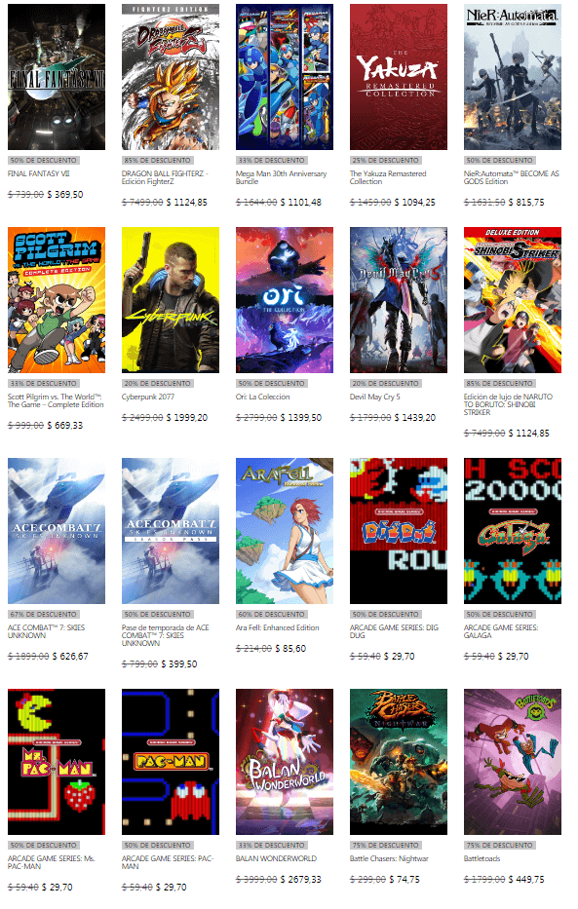Click the Scott Pilgrim Complete Edition cover
The height and width of the screenshot is (909, 578).
pos(57,300)
